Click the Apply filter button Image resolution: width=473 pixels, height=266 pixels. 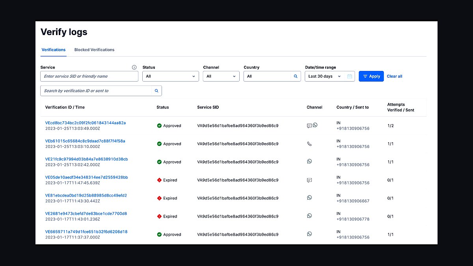coord(371,76)
